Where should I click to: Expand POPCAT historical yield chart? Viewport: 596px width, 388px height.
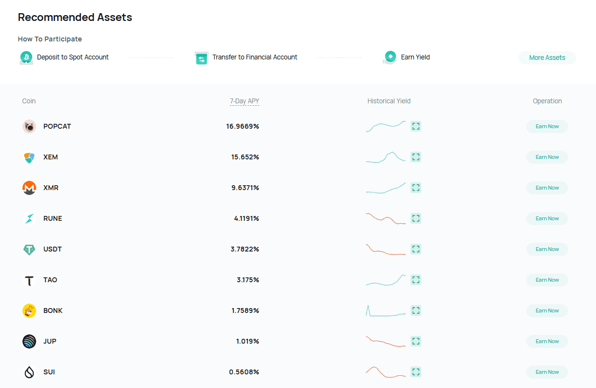416,126
